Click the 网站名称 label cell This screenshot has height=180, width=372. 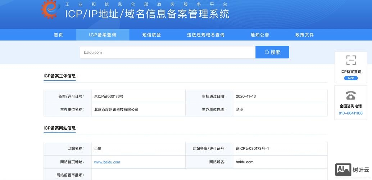pos(68,149)
